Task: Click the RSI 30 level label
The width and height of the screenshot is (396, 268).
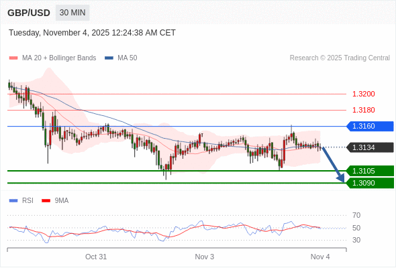Action: pyautogui.click(x=356, y=240)
